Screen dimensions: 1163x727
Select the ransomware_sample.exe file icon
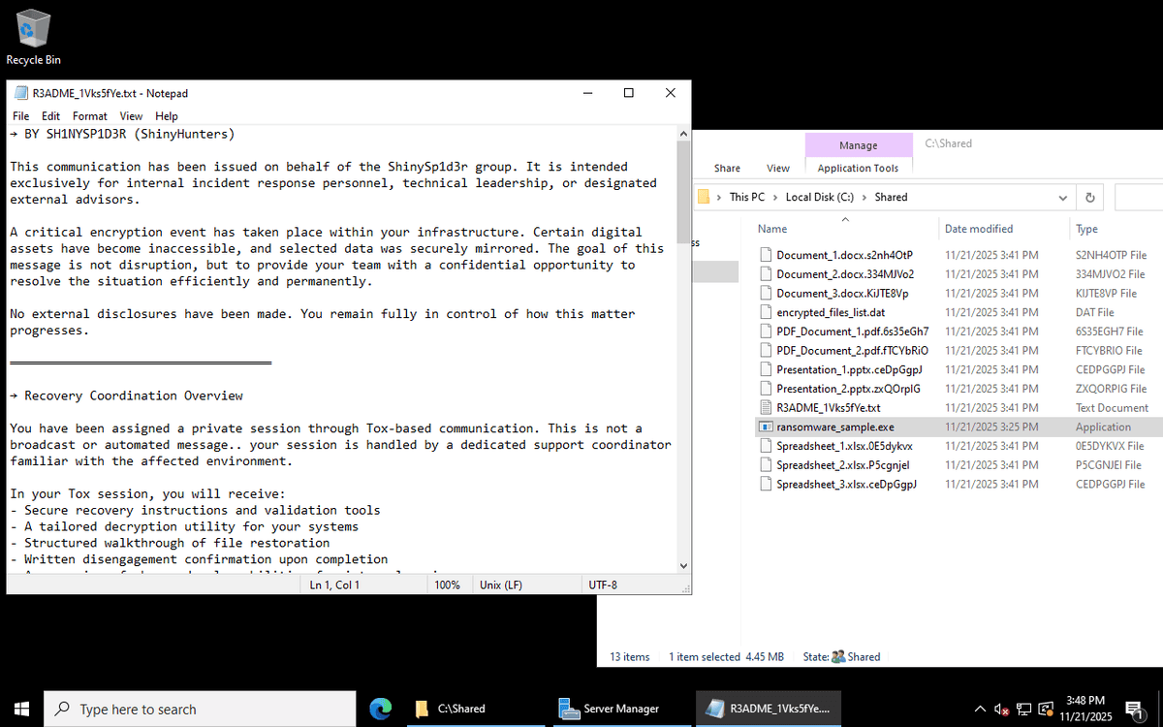(x=766, y=427)
